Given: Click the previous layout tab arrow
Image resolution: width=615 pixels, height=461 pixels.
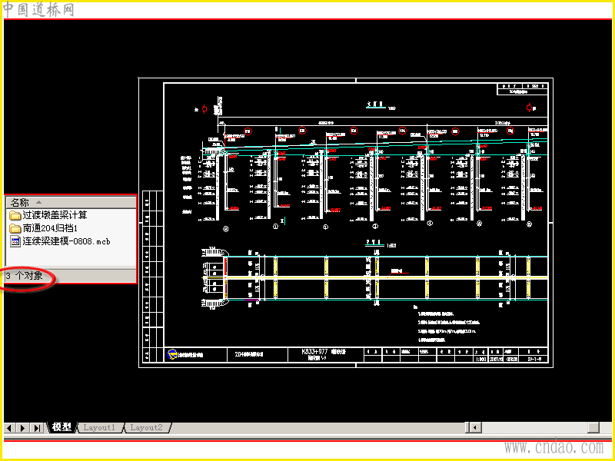Looking at the screenshot, I should click(x=9, y=428).
